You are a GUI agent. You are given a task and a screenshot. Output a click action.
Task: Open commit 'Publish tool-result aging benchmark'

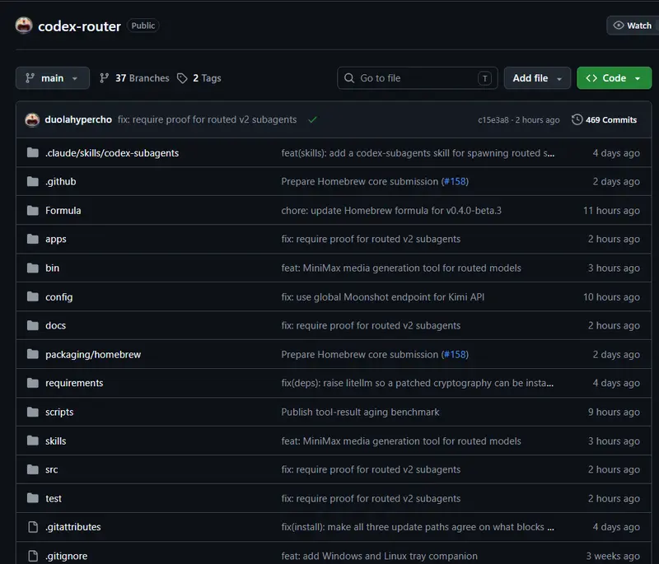coord(360,412)
